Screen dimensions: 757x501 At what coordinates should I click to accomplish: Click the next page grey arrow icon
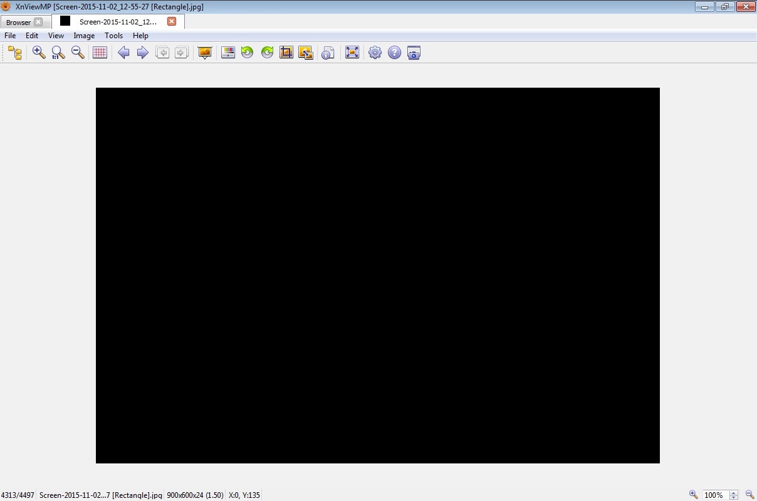pos(182,53)
